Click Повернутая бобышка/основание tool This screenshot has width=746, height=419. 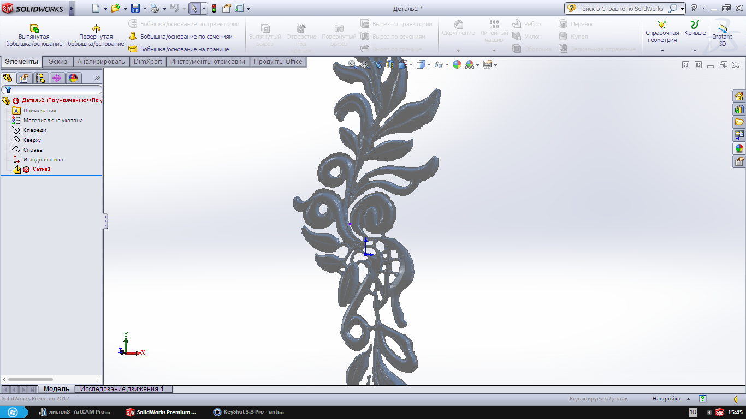point(96,35)
